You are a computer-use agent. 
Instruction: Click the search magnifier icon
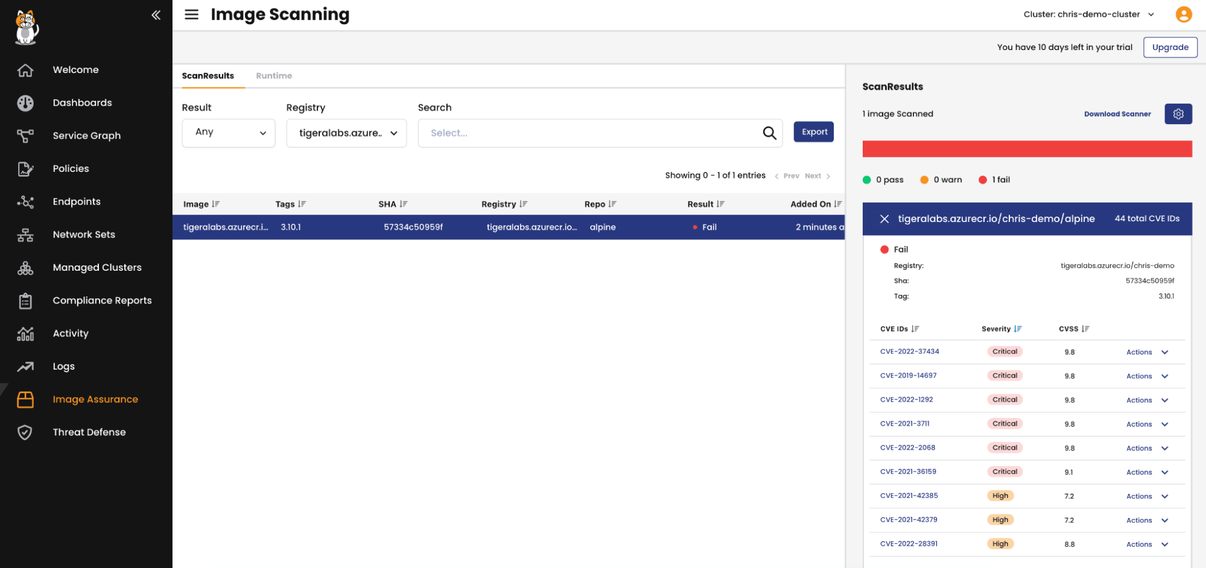(769, 133)
